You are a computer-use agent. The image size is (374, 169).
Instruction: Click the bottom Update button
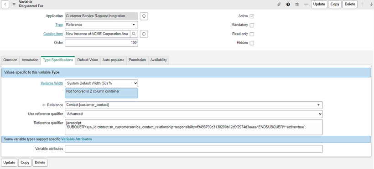point(9,163)
